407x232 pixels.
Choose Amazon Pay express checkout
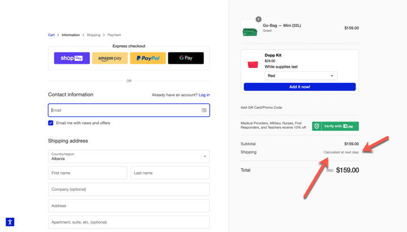click(110, 58)
